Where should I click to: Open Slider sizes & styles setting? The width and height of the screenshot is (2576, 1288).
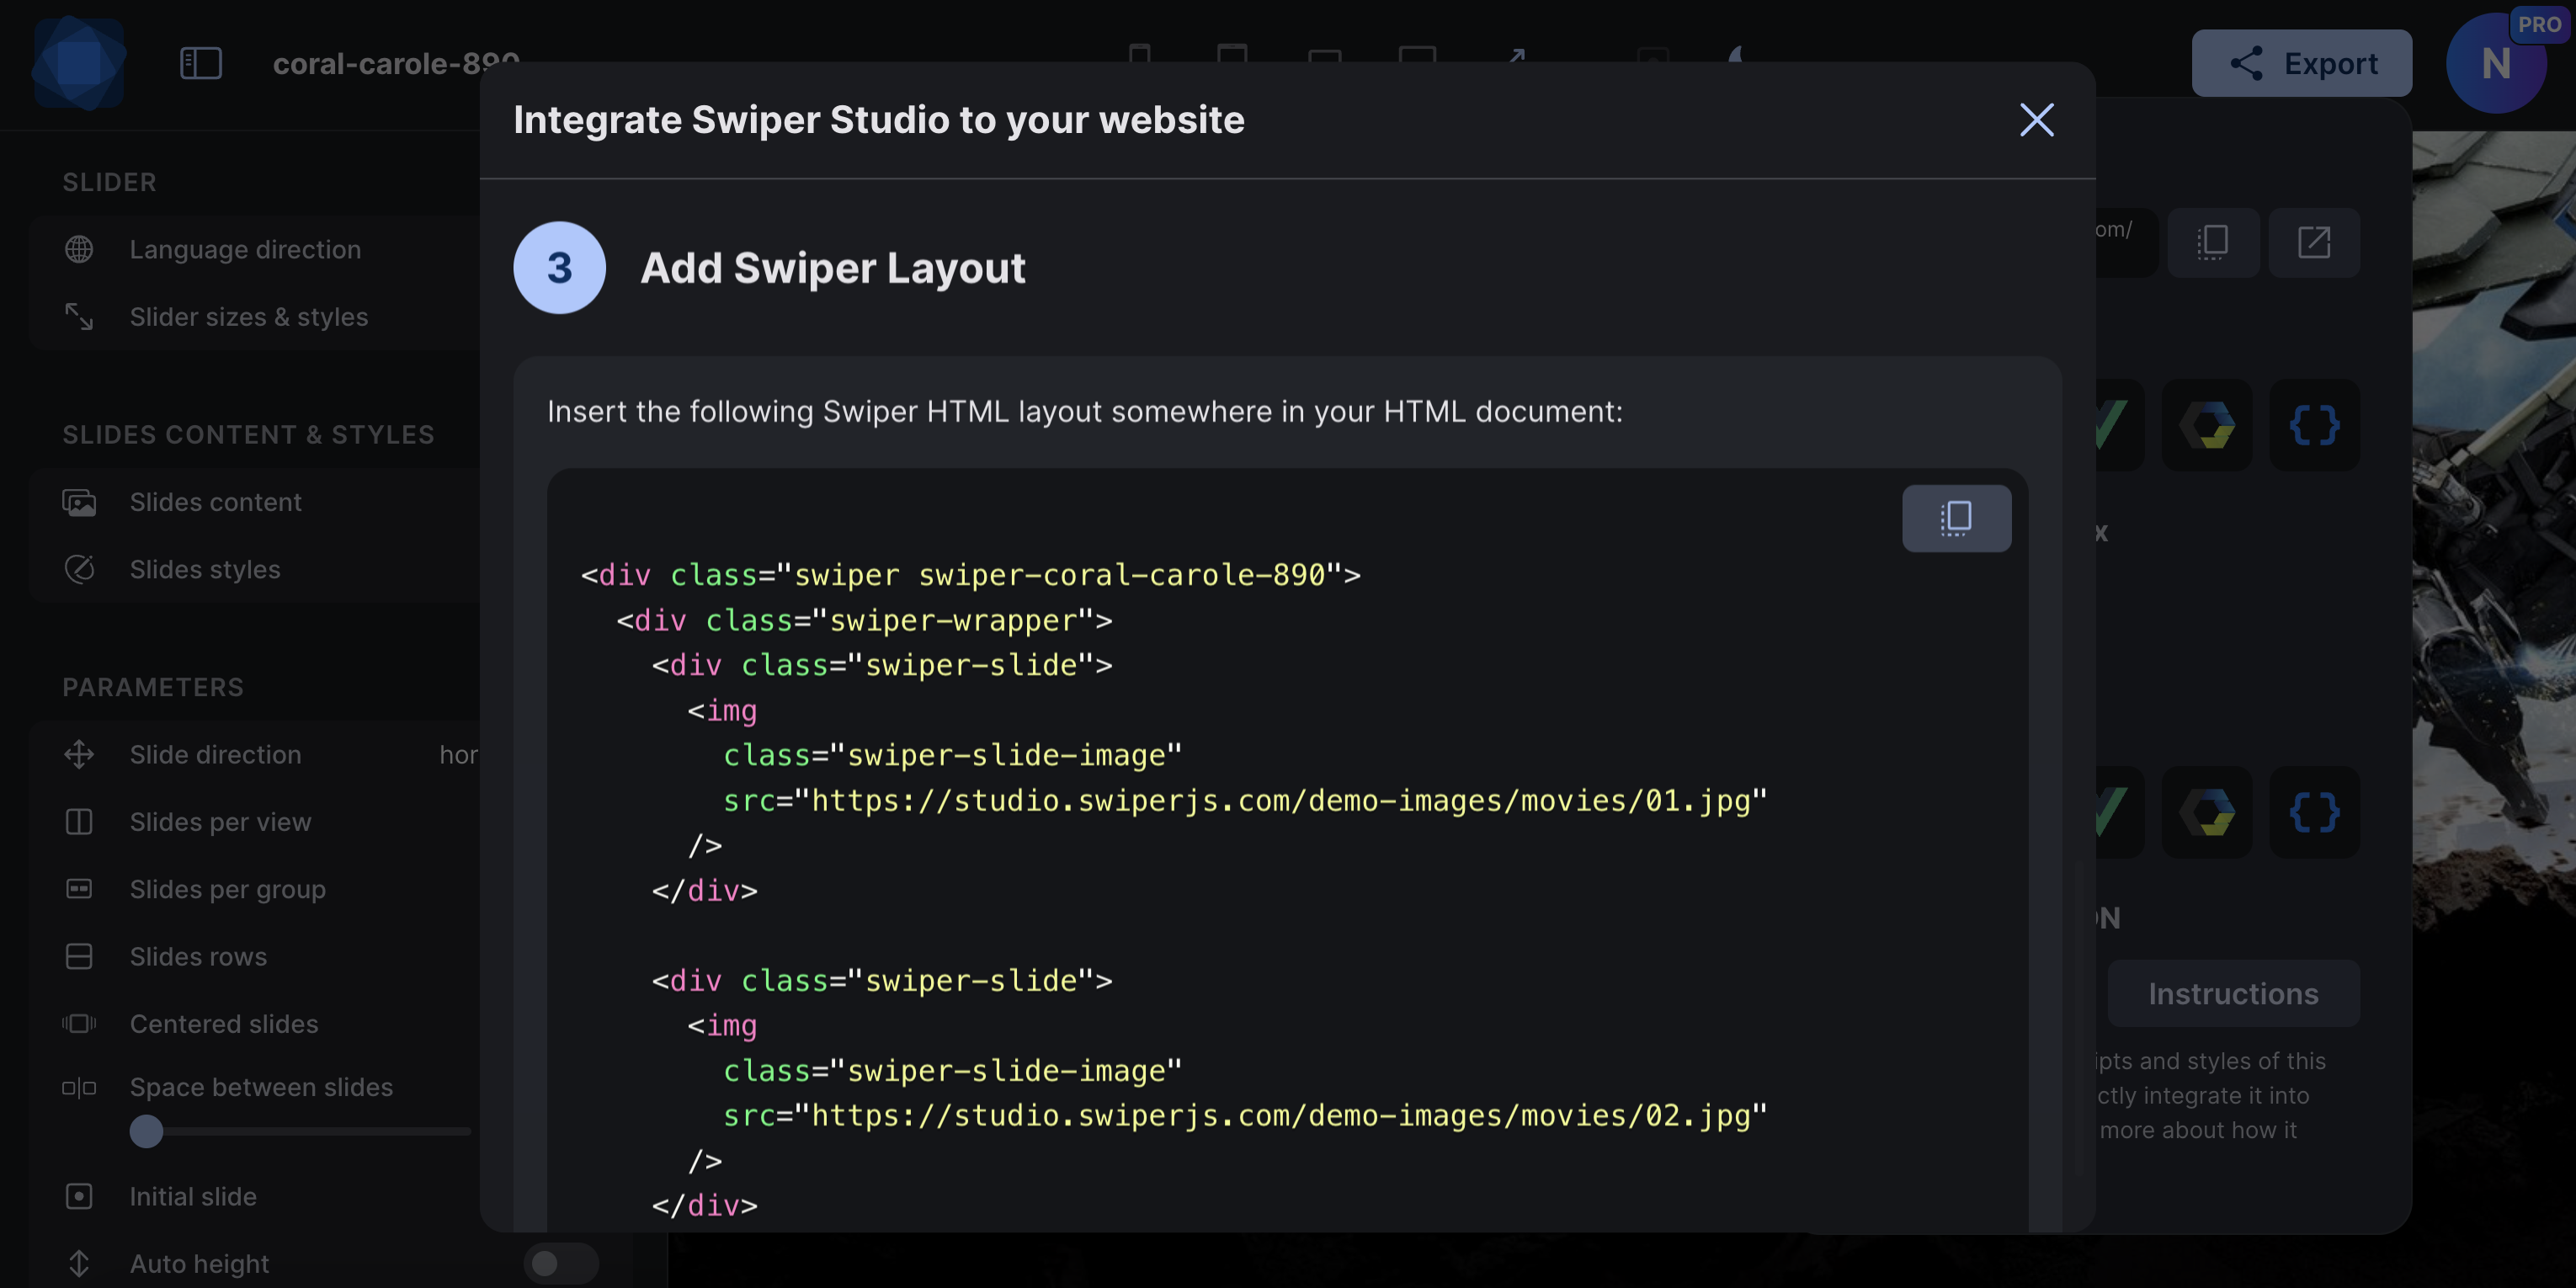pos(255,316)
